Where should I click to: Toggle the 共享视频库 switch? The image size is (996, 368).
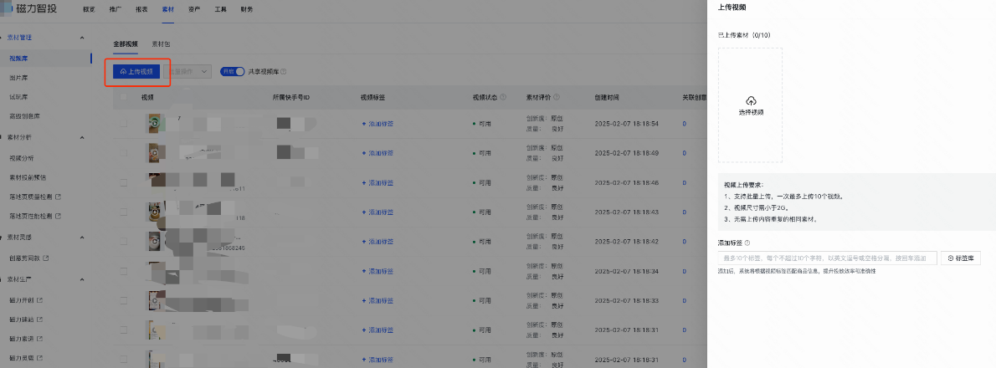232,72
